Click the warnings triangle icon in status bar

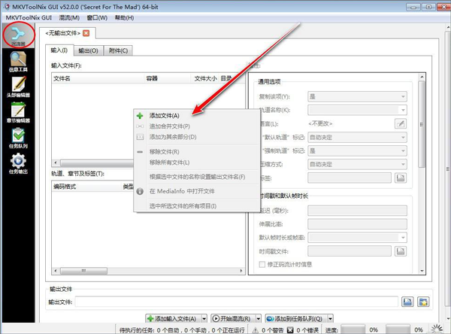point(255,330)
